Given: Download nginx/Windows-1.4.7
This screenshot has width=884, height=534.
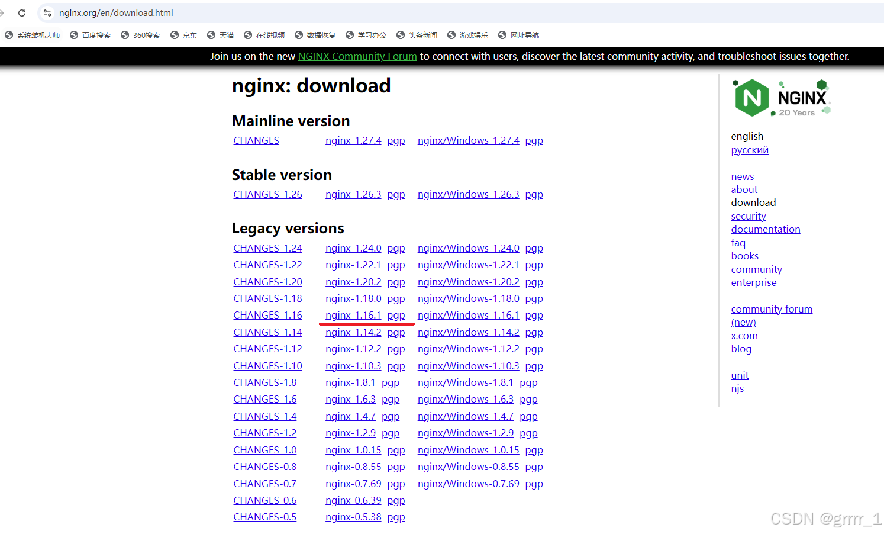Looking at the screenshot, I should [x=466, y=416].
